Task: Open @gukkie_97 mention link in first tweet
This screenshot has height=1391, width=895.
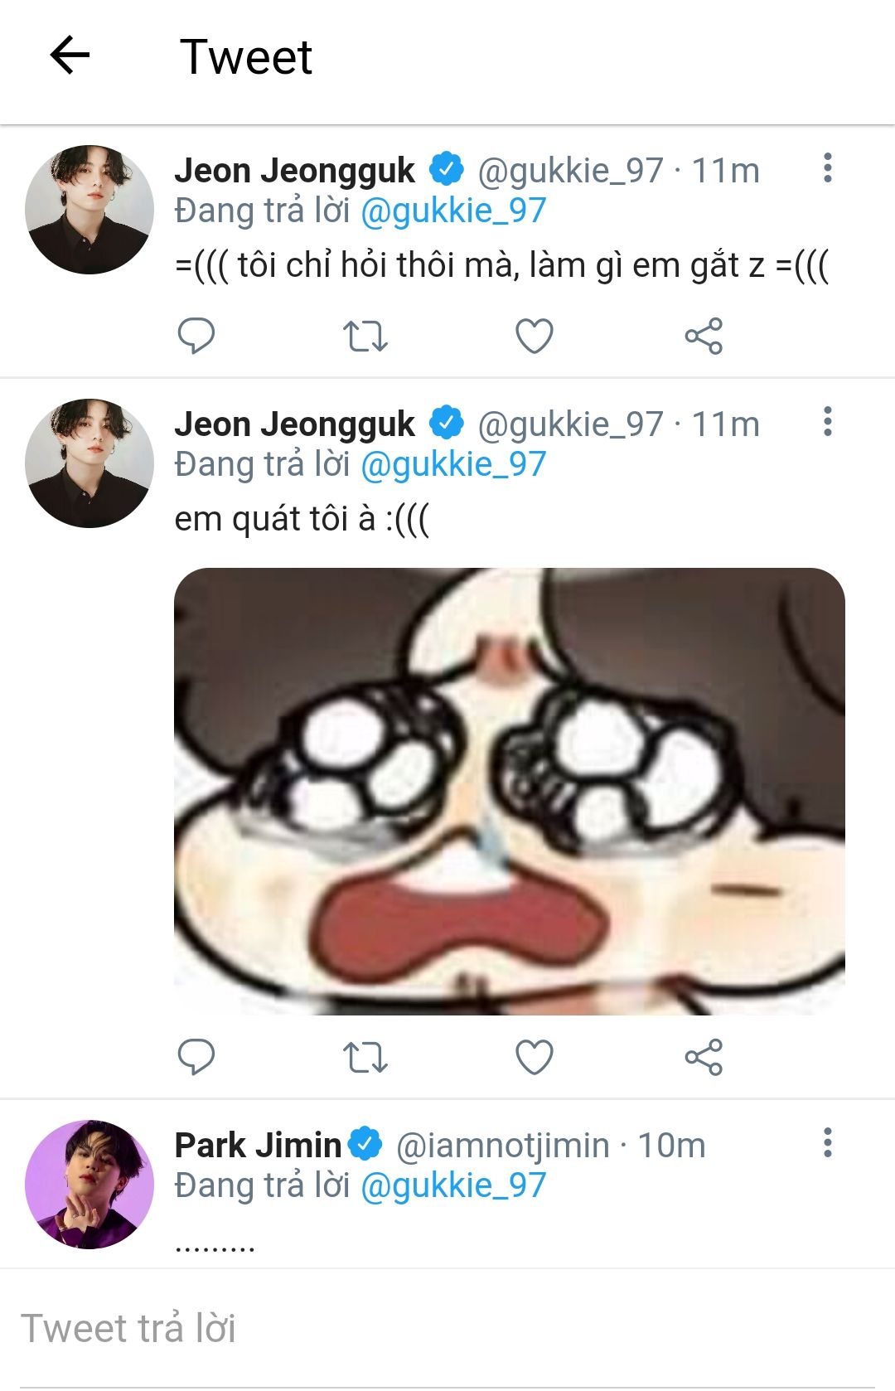Action: point(453,211)
